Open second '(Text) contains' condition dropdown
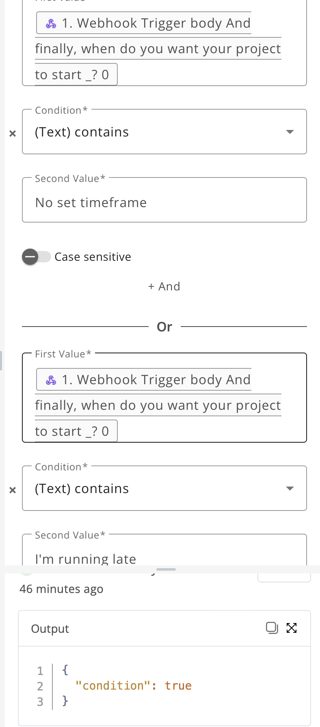The image size is (320, 727). click(164, 488)
